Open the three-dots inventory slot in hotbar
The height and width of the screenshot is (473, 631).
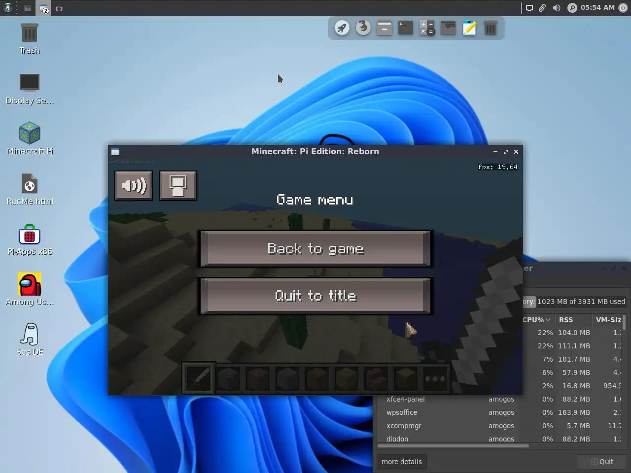tap(435, 378)
